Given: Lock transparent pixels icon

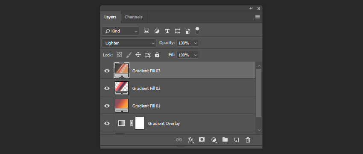Looking at the screenshot, I should coord(119,55).
